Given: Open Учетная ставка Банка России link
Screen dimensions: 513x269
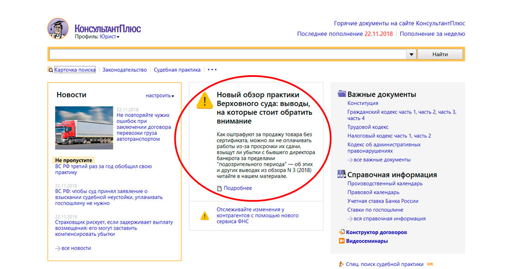Looking at the screenshot, I should coord(383,201).
